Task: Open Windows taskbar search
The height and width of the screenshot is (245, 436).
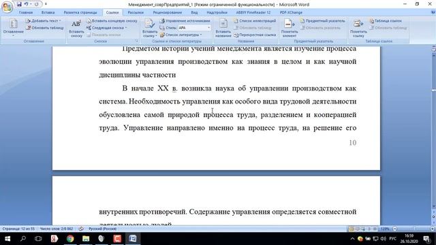Action: (22, 239)
